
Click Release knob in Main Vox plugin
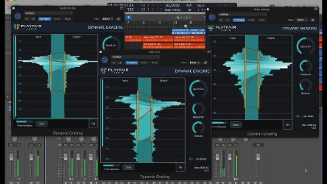tap(198, 128)
